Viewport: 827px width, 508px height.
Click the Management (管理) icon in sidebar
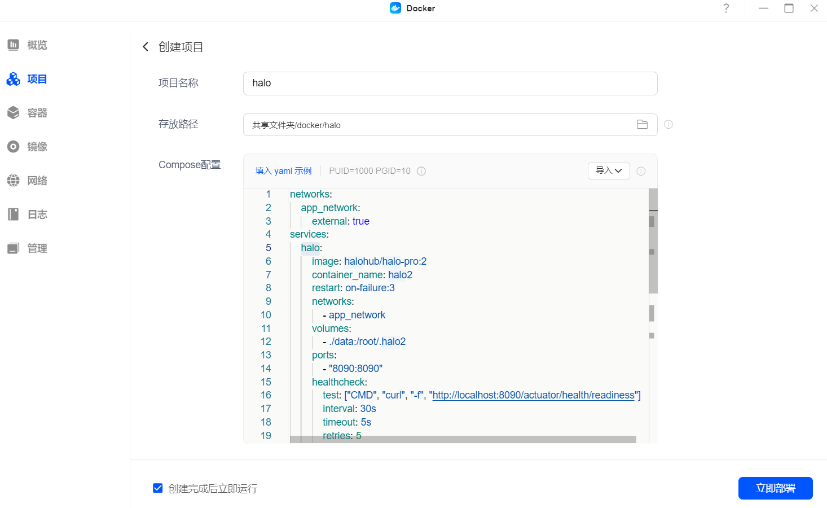(x=13, y=248)
